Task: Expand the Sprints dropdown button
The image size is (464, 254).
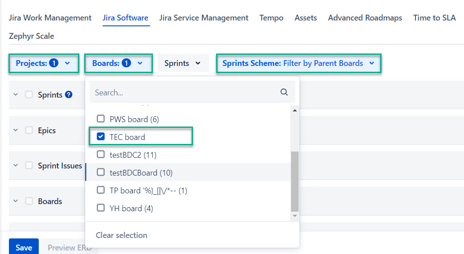Action: [x=183, y=63]
